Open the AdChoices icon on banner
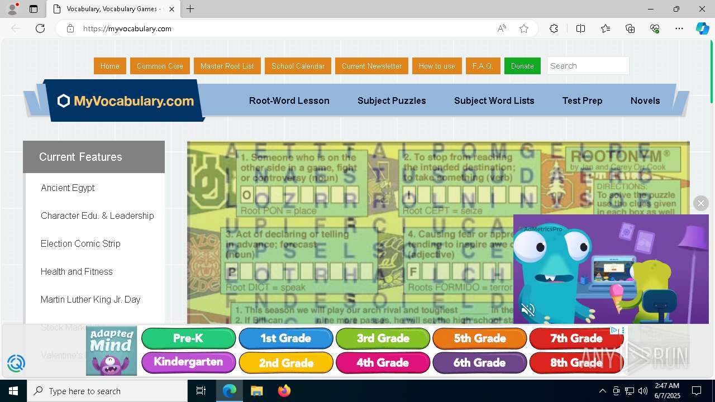 pos(614,331)
